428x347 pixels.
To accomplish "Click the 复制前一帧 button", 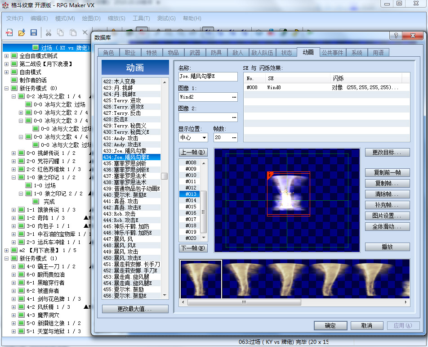I will [388, 172].
